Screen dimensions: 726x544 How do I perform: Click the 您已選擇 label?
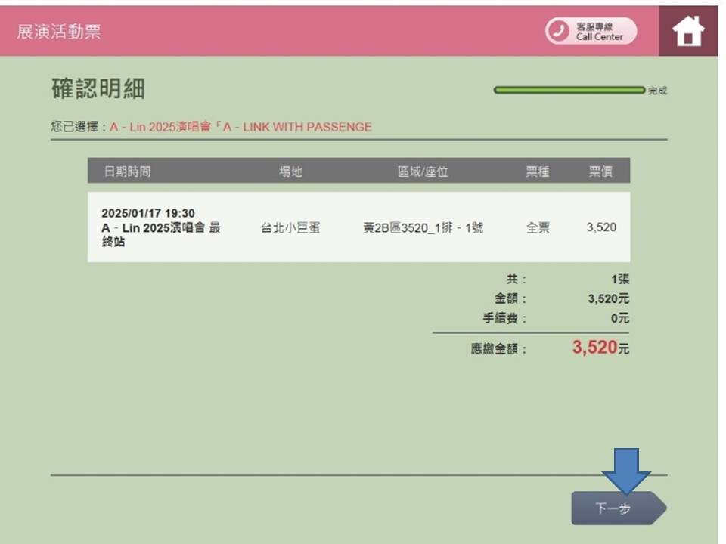(x=79, y=127)
